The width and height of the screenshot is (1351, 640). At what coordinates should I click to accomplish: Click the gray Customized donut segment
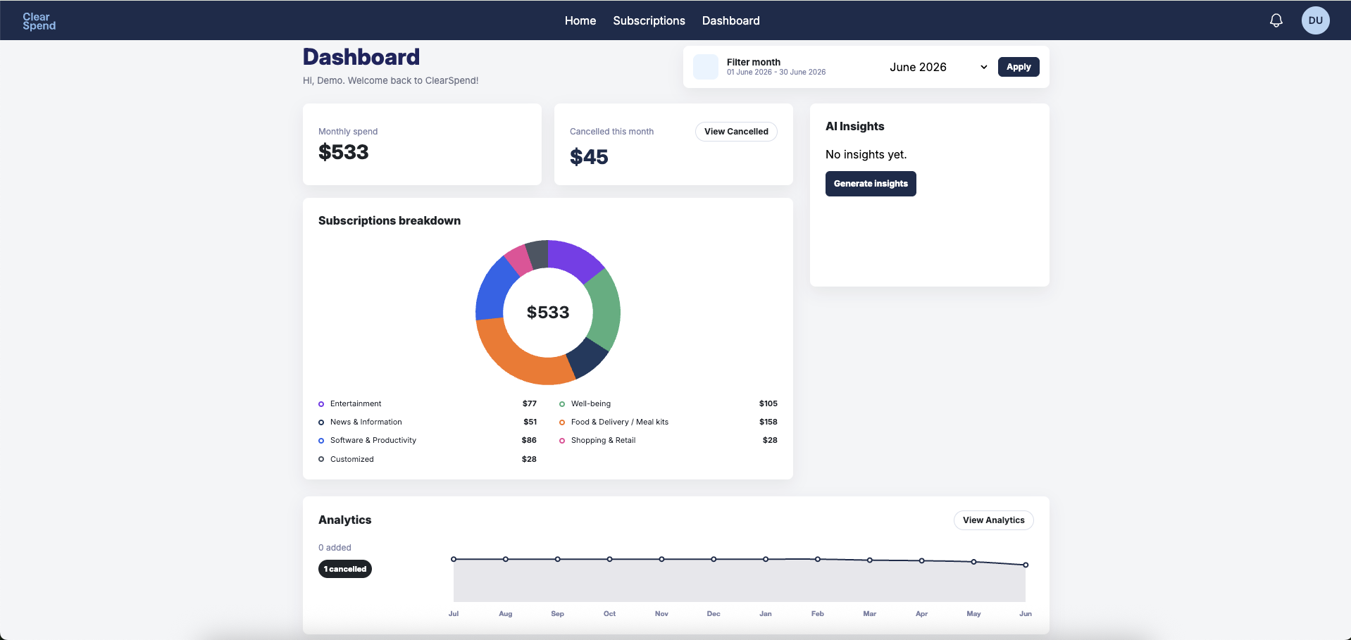click(x=538, y=254)
